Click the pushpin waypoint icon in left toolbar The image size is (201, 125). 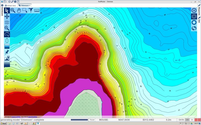[x=7, y=52]
